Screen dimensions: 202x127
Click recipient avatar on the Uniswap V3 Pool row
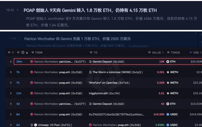pyautogui.click(x=90, y=125)
